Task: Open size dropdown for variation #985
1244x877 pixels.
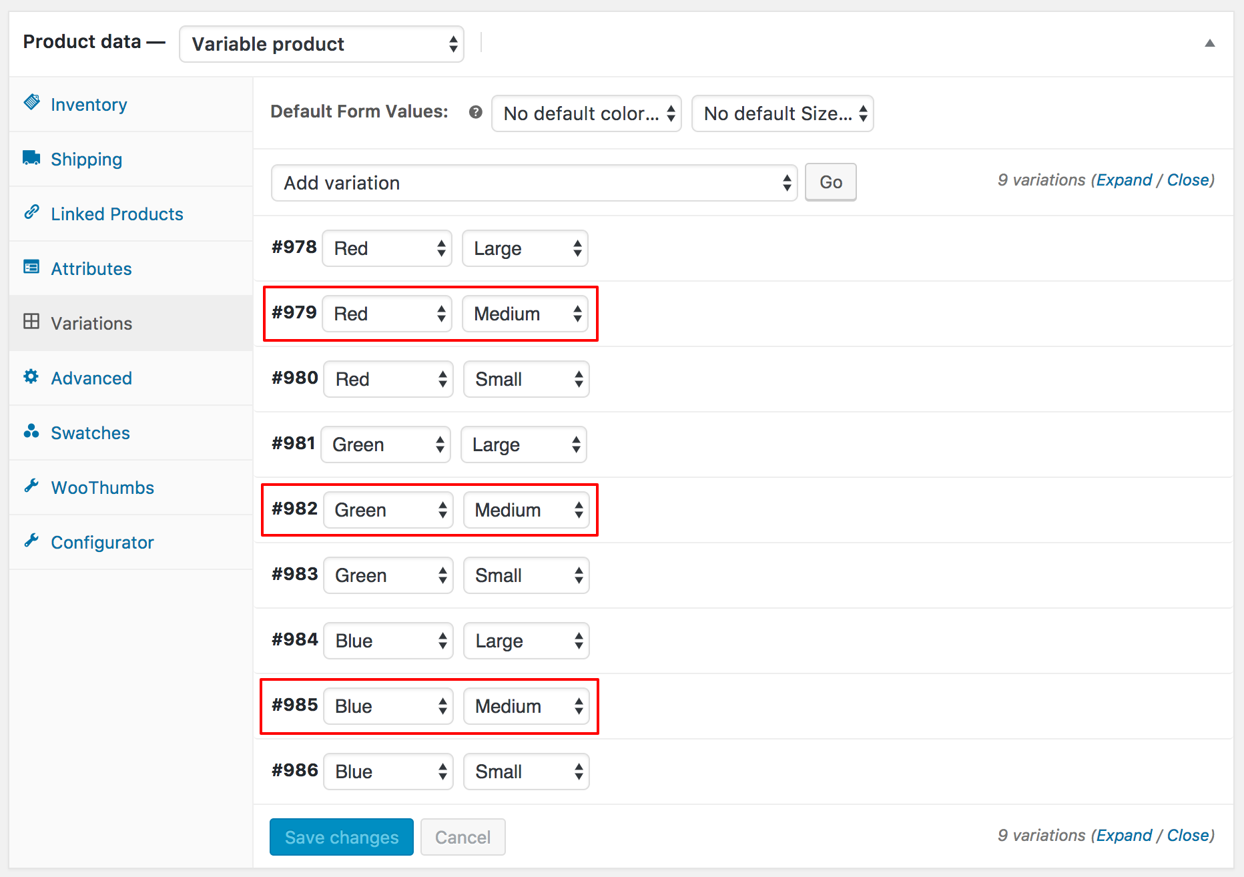Action: coord(526,706)
